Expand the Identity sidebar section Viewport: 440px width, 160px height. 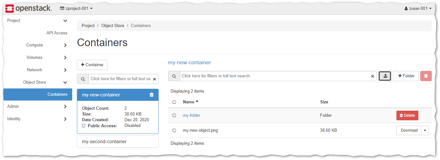point(38,119)
